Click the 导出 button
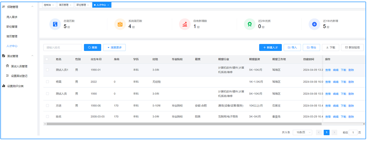367x142 pixels. tap(311, 48)
